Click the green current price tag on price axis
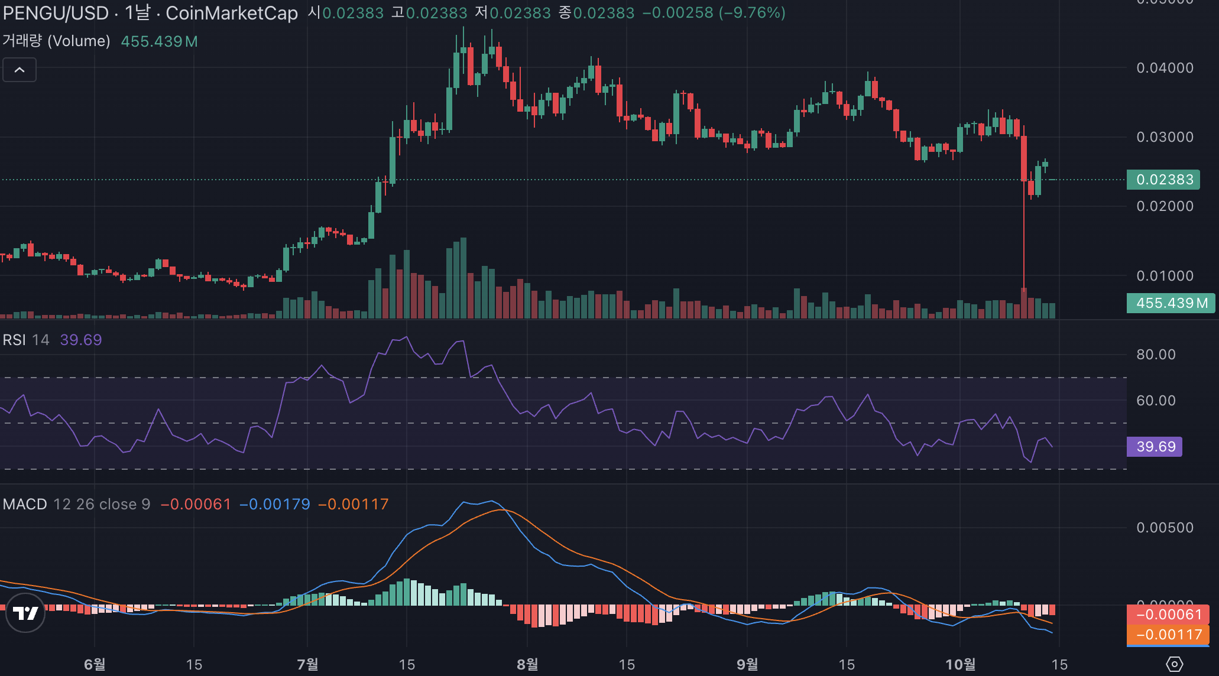The image size is (1219, 676). (1163, 180)
